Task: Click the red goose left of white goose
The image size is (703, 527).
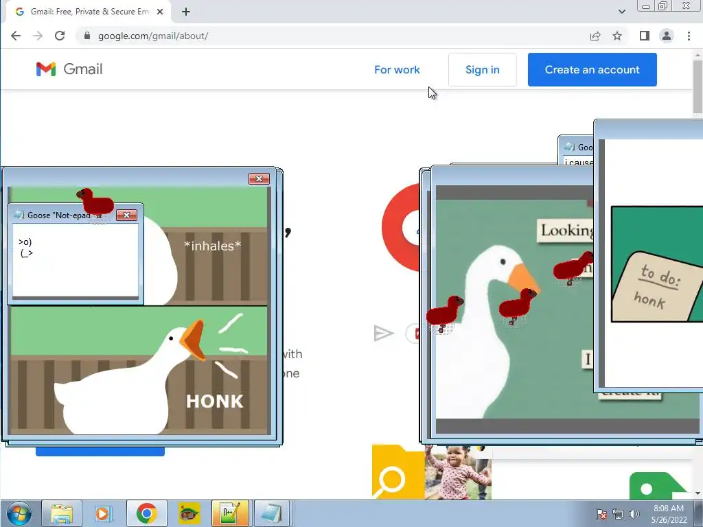Action: (x=444, y=313)
